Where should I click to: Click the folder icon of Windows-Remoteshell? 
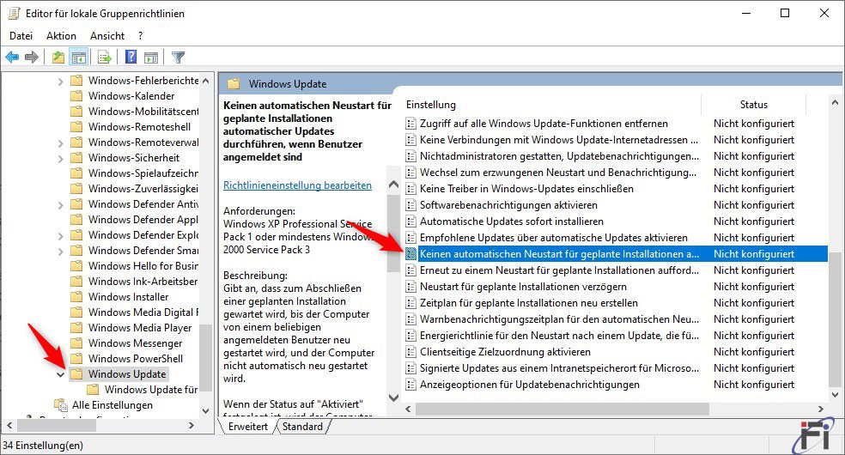click(76, 126)
